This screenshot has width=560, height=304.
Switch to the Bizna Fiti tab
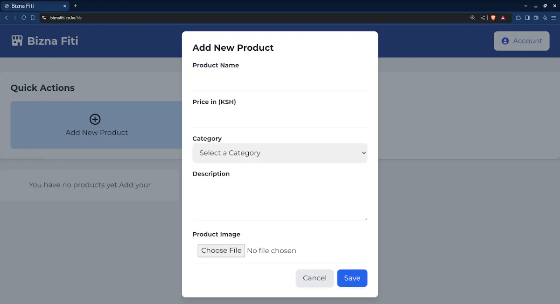click(x=35, y=6)
